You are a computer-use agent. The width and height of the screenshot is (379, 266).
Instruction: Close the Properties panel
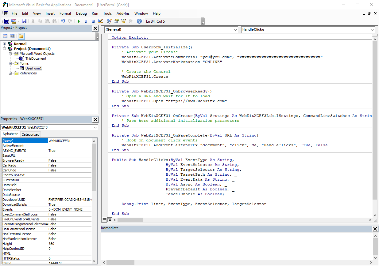point(95,119)
